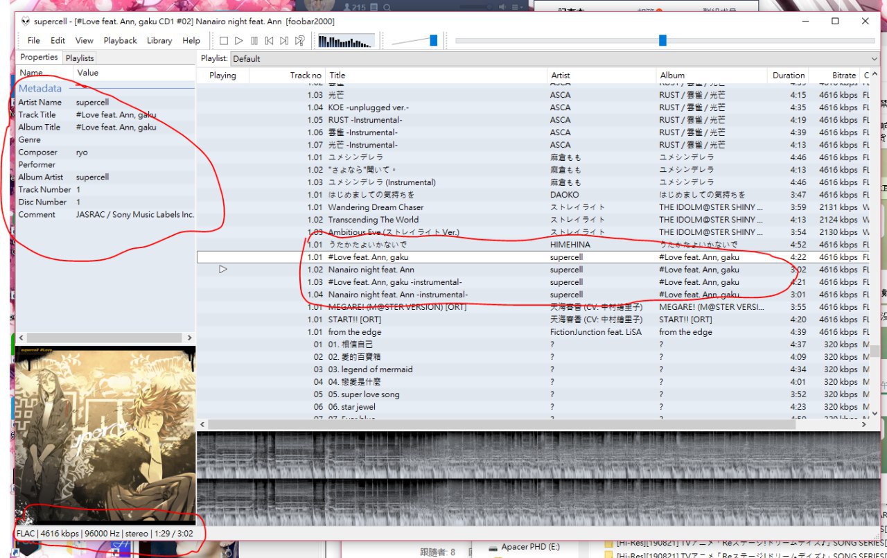
Task: Stop playback with the square Stop button
Action: coord(224,41)
